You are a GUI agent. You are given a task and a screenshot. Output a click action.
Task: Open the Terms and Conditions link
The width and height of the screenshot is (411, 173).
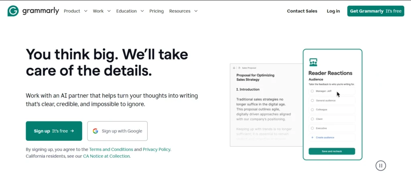(111, 149)
